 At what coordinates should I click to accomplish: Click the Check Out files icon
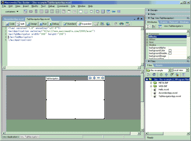[x=172, y=75]
